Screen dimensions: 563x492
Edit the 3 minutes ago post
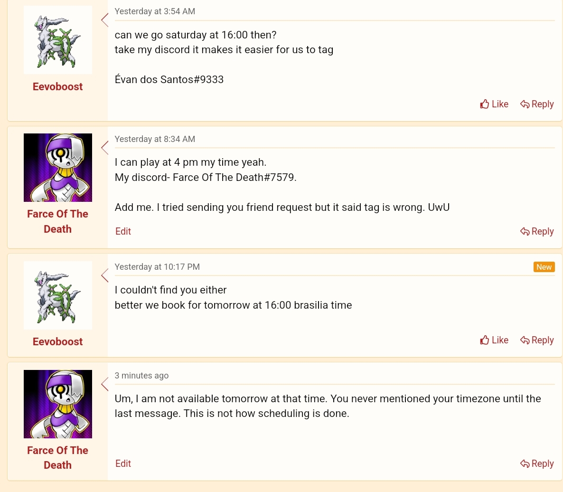123,464
